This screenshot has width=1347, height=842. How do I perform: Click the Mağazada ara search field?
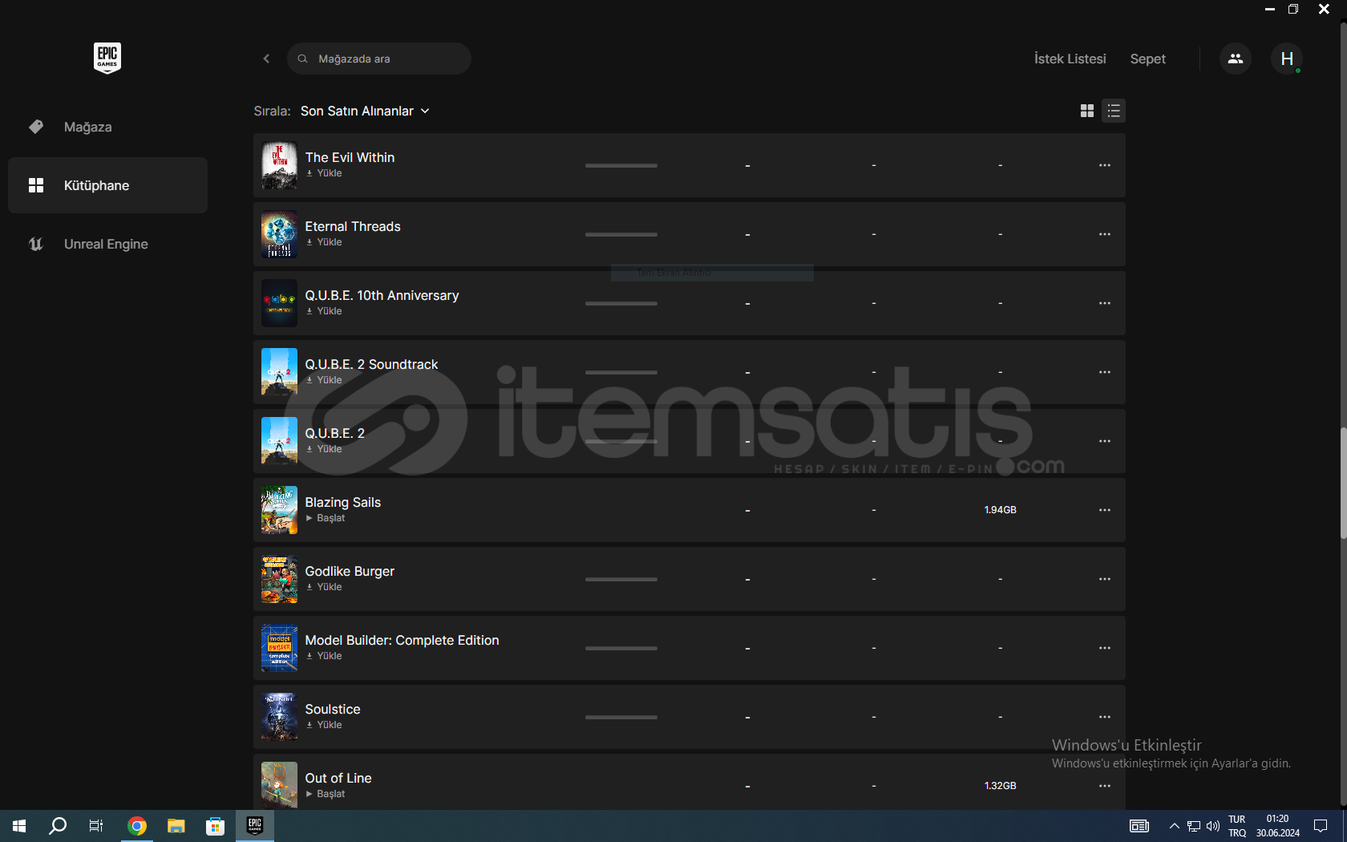point(379,59)
